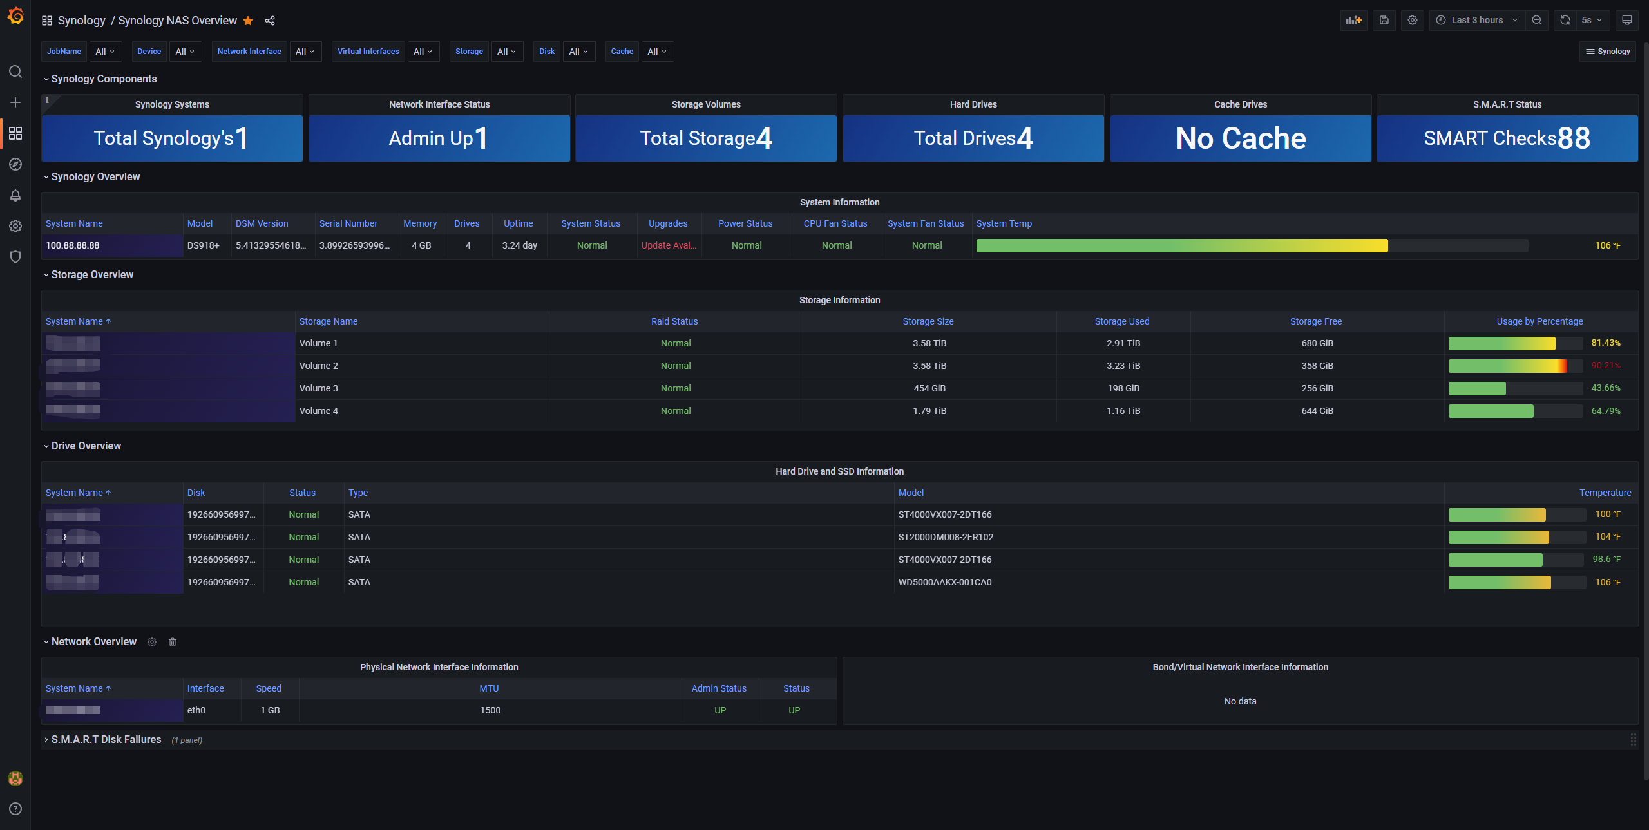Refresh the dashboard now
Screen dimensions: 1649x830
[x=1565, y=20]
